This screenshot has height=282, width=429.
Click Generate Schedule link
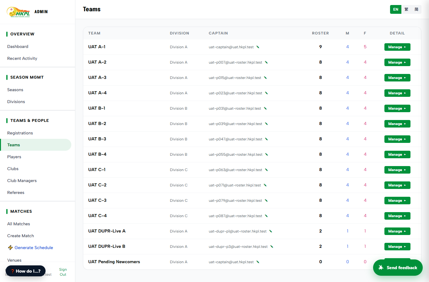tap(34, 248)
